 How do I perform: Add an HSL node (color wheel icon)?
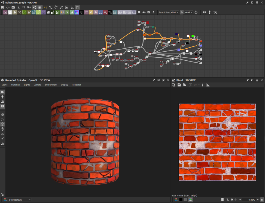point(76,12)
